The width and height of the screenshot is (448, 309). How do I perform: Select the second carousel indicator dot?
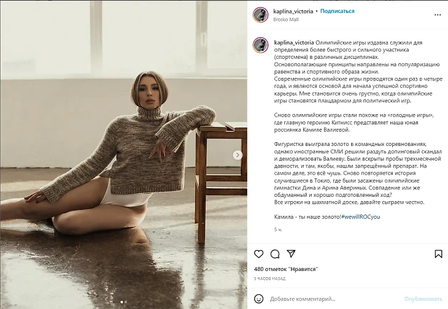(126, 302)
